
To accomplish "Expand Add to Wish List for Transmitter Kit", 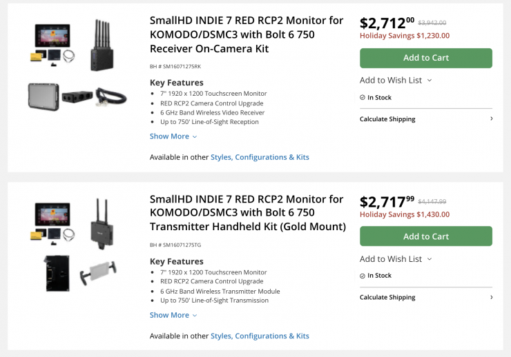I will point(396,259).
